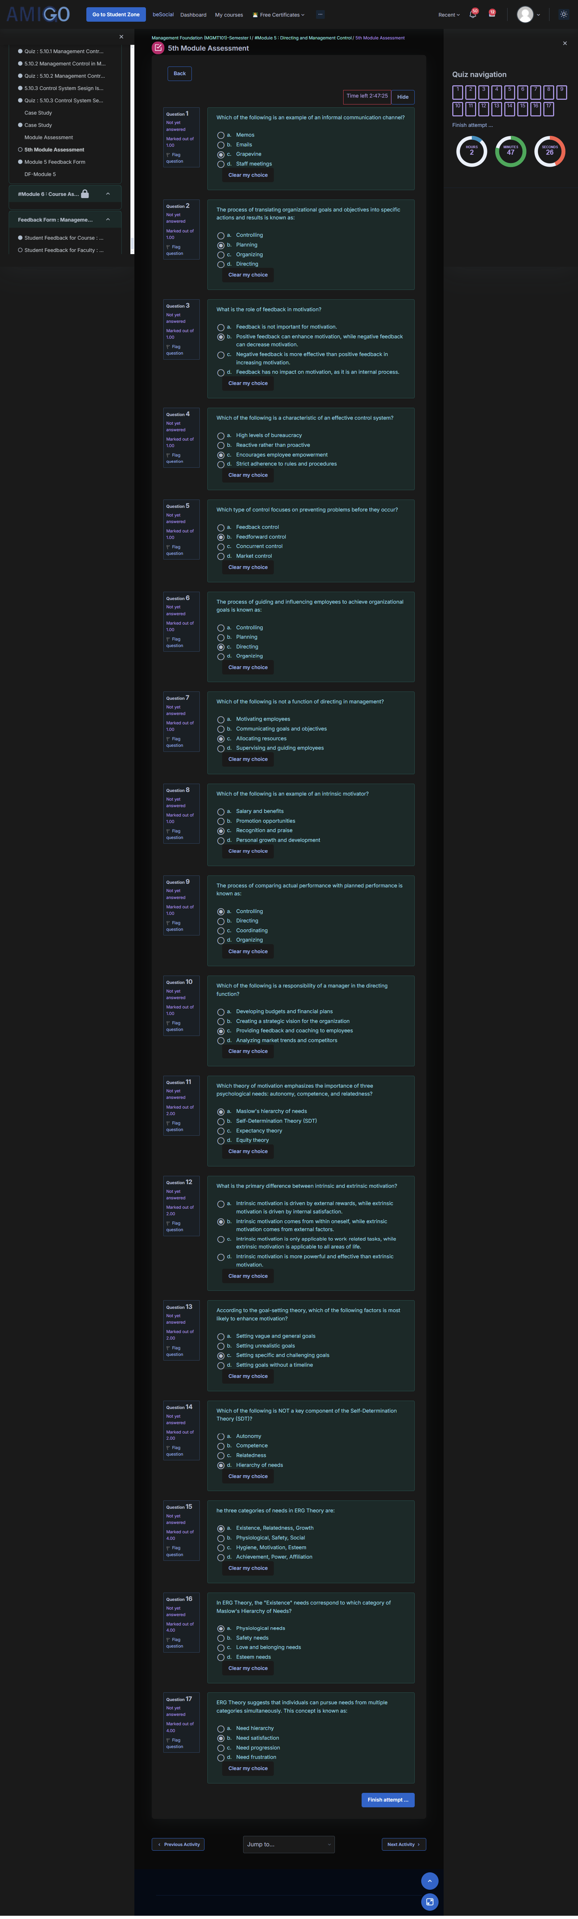
Task: Click the scroll-to-top round button
Action: (430, 1881)
